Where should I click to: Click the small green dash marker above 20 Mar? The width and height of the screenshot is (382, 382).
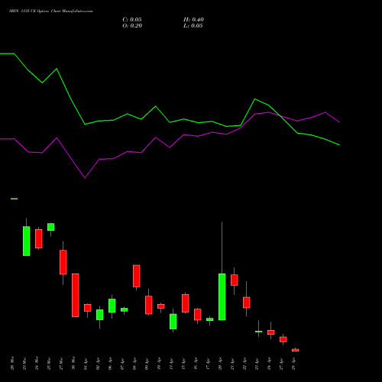coord(15,199)
